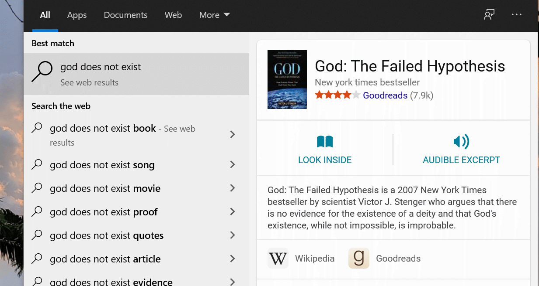Click search icon beside 'god does not exist book'
This screenshot has width=539, height=286.
[38, 128]
